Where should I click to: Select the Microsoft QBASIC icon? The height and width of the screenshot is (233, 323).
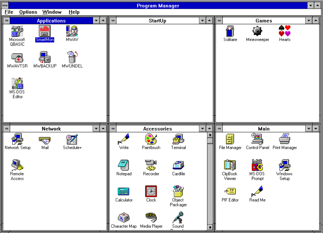coord(17,31)
